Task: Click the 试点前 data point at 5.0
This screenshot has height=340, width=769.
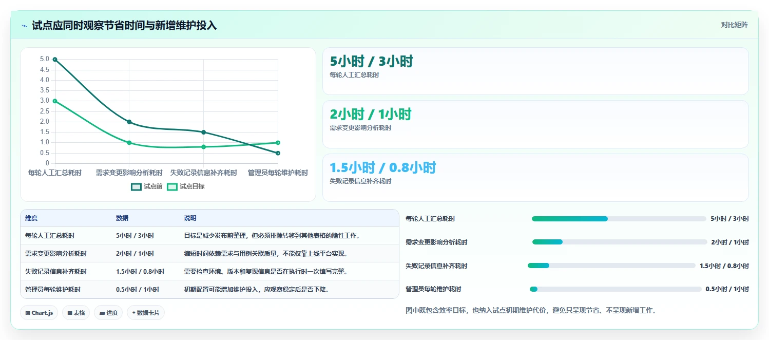Action: (55, 60)
